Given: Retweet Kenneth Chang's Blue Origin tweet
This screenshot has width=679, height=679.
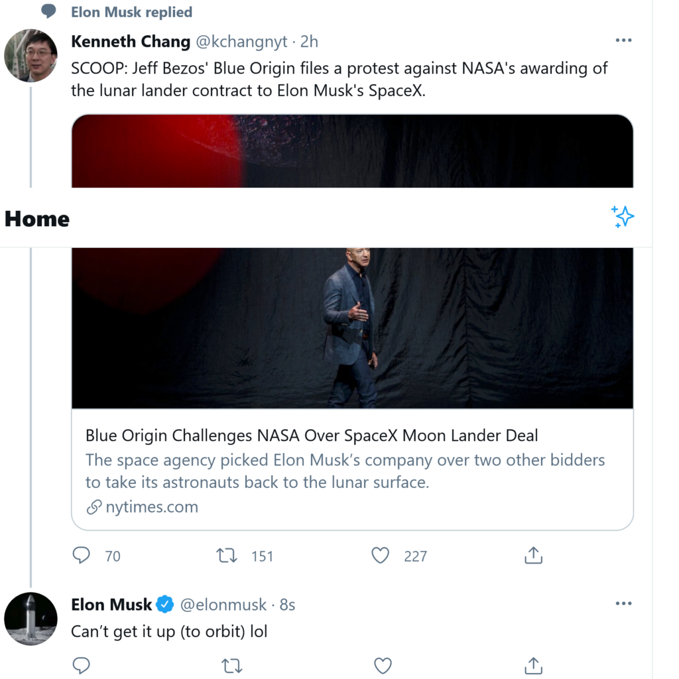Looking at the screenshot, I should pyautogui.click(x=227, y=555).
